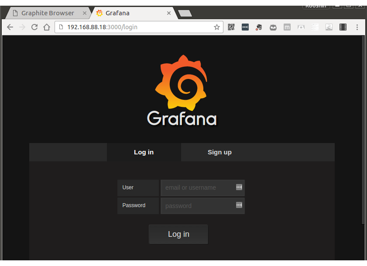Click the Log in button

point(178,234)
